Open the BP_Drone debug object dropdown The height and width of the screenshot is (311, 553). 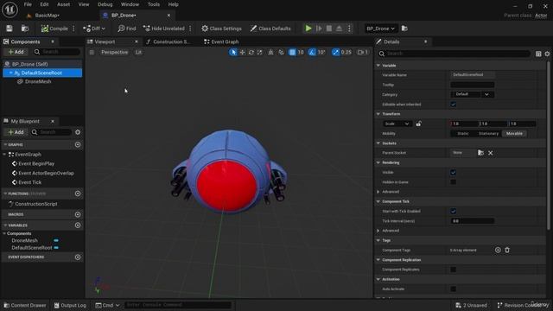pos(380,29)
